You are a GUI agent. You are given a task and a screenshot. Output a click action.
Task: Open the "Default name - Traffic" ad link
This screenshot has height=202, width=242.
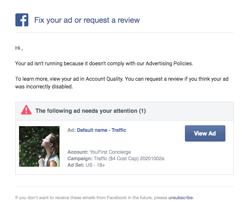tap(102, 130)
